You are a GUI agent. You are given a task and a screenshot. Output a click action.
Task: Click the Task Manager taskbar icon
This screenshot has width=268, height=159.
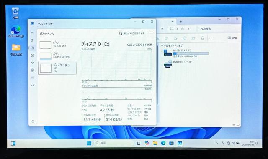tap(180, 143)
